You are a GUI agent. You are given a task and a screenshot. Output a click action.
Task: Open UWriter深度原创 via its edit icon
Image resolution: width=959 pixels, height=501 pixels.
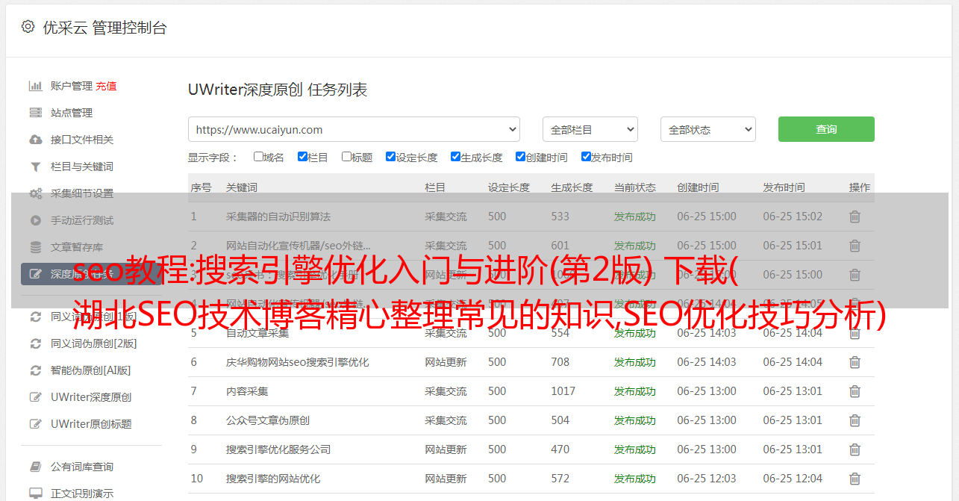pos(35,397)
